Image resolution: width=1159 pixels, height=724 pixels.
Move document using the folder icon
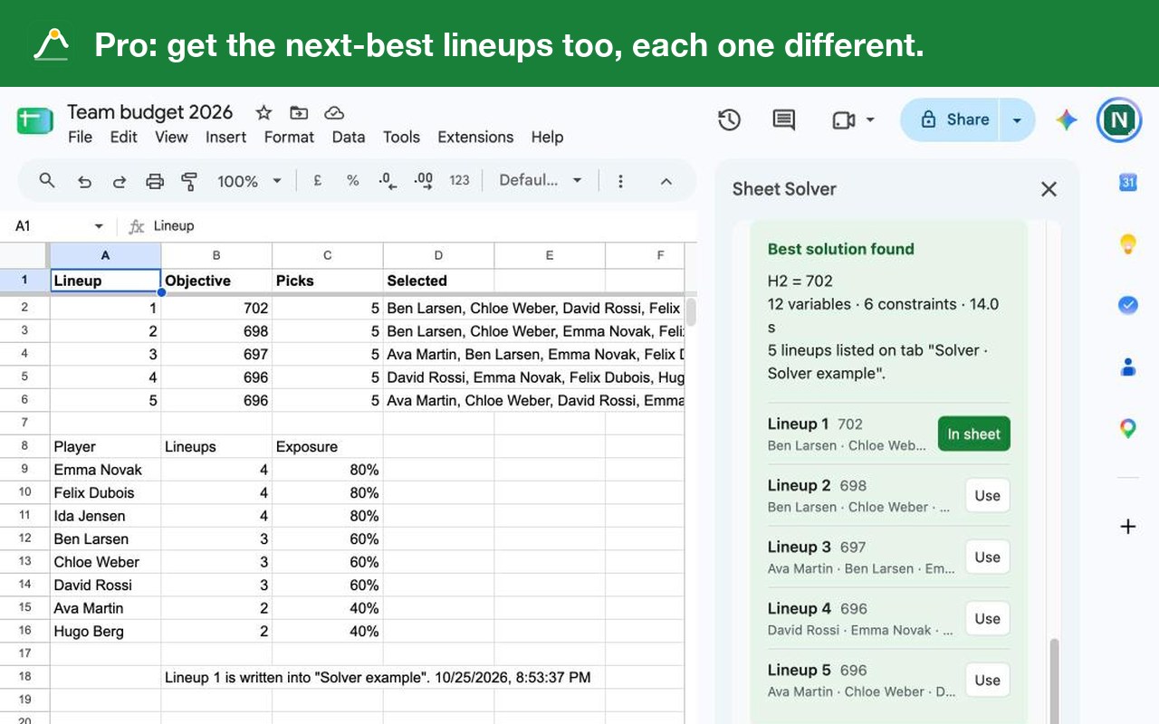[299, 112]
